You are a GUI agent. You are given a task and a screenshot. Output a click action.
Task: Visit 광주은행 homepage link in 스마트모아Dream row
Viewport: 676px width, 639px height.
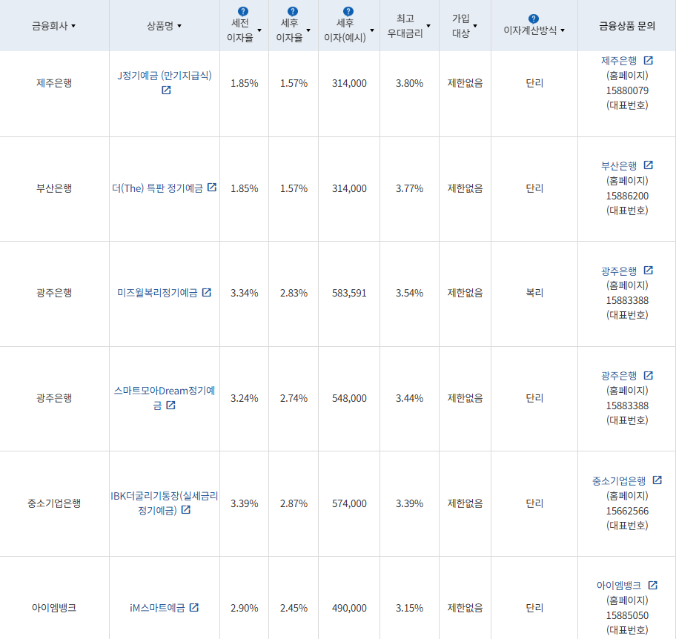619,376
